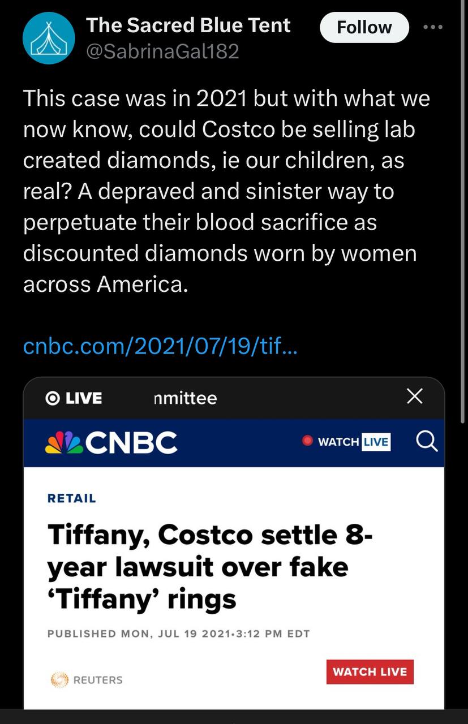Click the red dot beside Watch Live
468x724 pixels.
[x=308, y=441]
